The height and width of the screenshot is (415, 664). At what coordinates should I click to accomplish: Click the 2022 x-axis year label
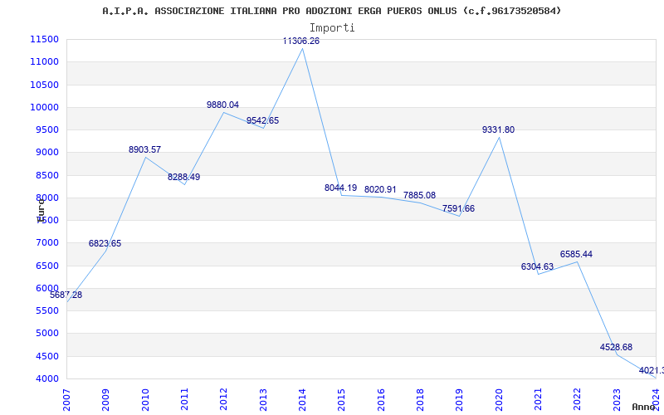578,399
